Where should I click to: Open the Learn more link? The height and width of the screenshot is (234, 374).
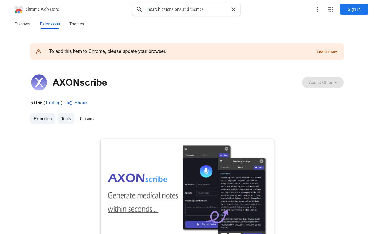(x=327, y=51)
